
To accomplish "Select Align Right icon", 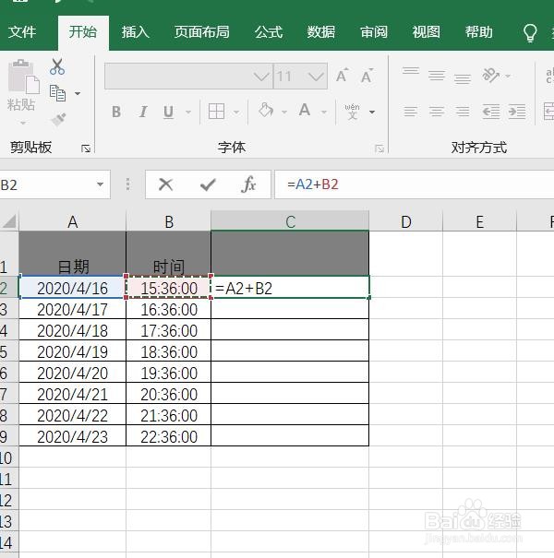I will coord(462,112).
